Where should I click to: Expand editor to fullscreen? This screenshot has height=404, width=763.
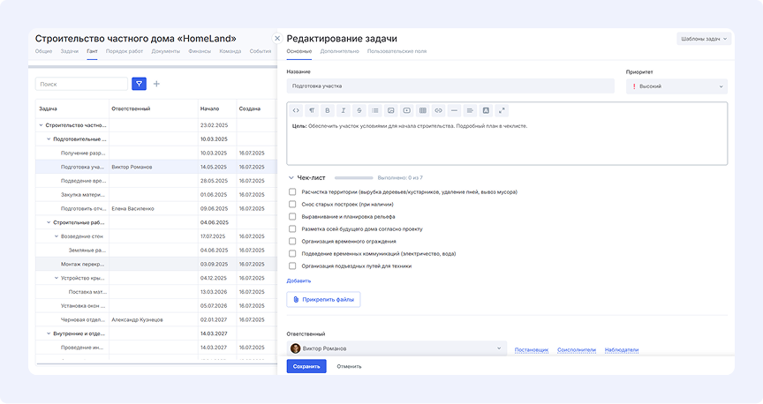502,110
